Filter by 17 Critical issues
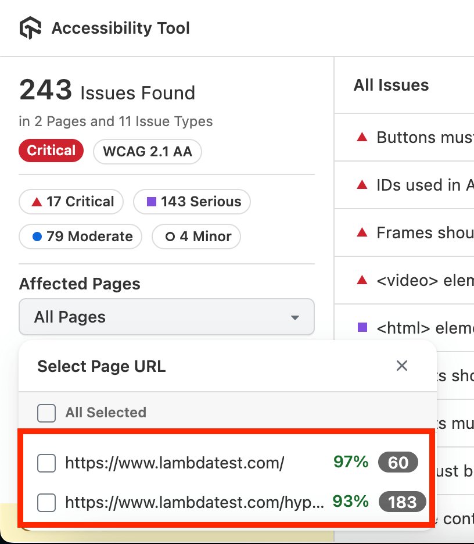Viewport: 474px width, 544px height. click(71, 202)
